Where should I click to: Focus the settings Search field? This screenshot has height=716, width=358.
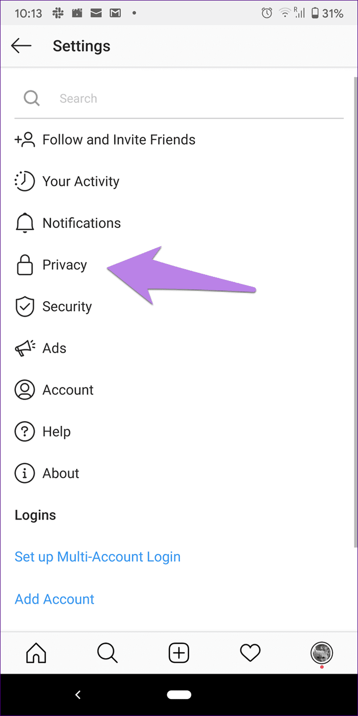179,98
